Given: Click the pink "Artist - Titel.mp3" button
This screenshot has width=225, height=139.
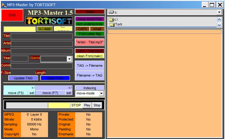Looking at the screenshot, I should coord(90,42).
